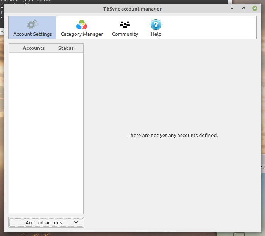Open the Account Settings gears icon
The height and width of the screenshot is (236, 265).
pos(33,25)
